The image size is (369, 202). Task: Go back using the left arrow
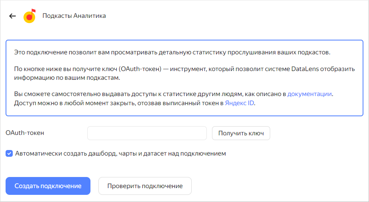[x=12, y=16]
